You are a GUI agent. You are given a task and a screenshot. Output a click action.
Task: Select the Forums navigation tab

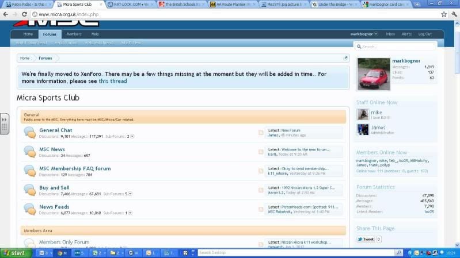tap(50, 34)
